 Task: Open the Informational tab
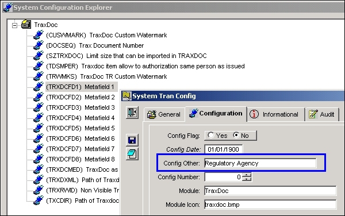click(x=275, y=114)
